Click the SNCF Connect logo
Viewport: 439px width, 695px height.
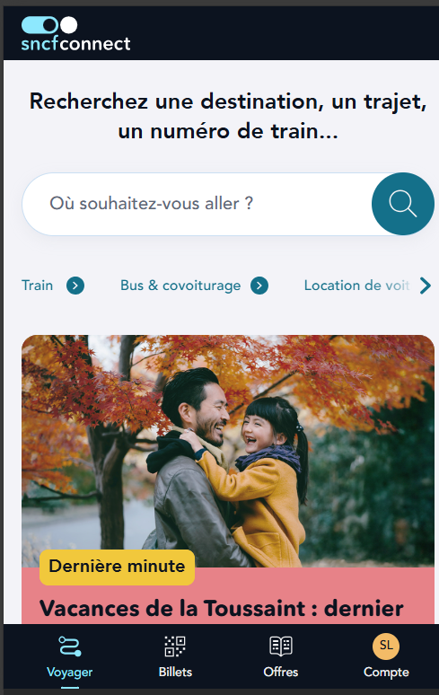[75, 34]
